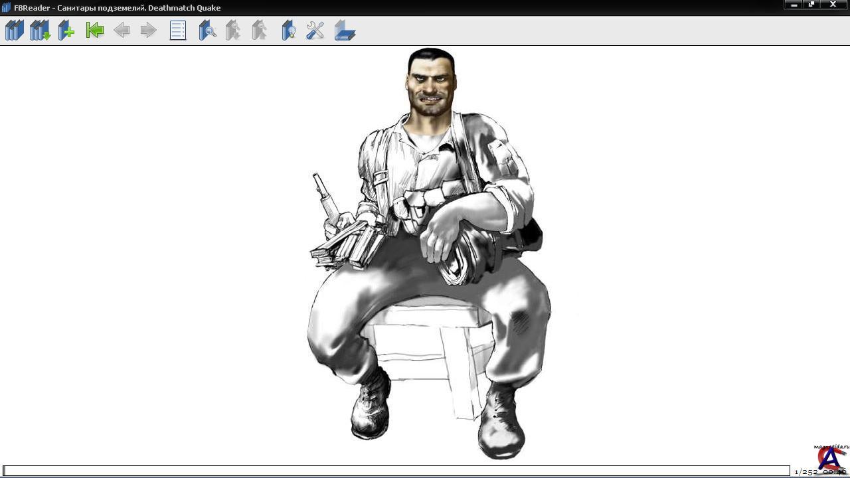Click the green arrow with bar icon
This screenshot has width=850, height=478.
click(x=95, y=31)
